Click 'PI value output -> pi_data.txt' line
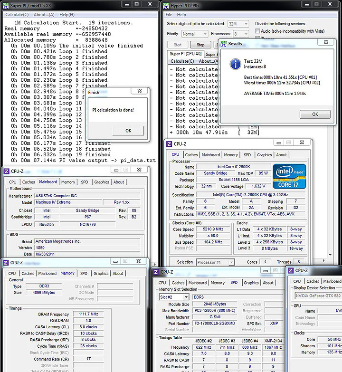Viewport: 342px width, 372px height. pos(107,161)
